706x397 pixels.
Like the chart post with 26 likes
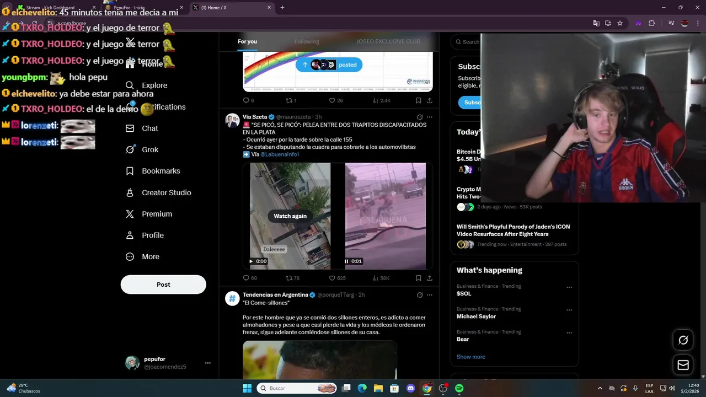pyautogui.click(x=336, y=100)
